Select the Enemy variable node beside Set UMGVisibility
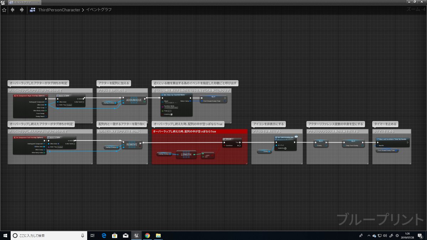 coord(264,151)
